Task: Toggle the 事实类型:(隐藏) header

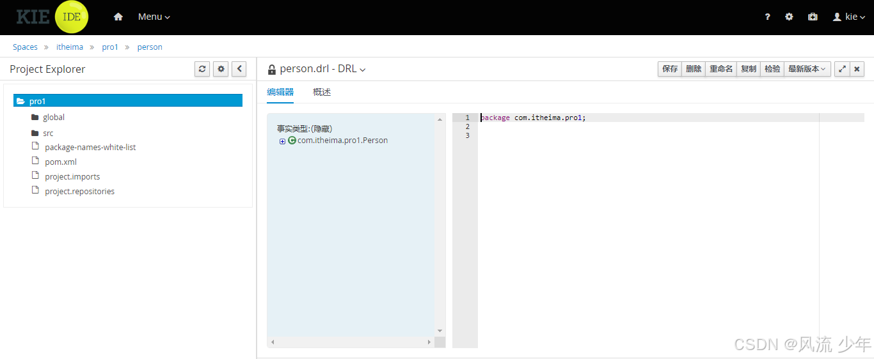Action: 305,129
